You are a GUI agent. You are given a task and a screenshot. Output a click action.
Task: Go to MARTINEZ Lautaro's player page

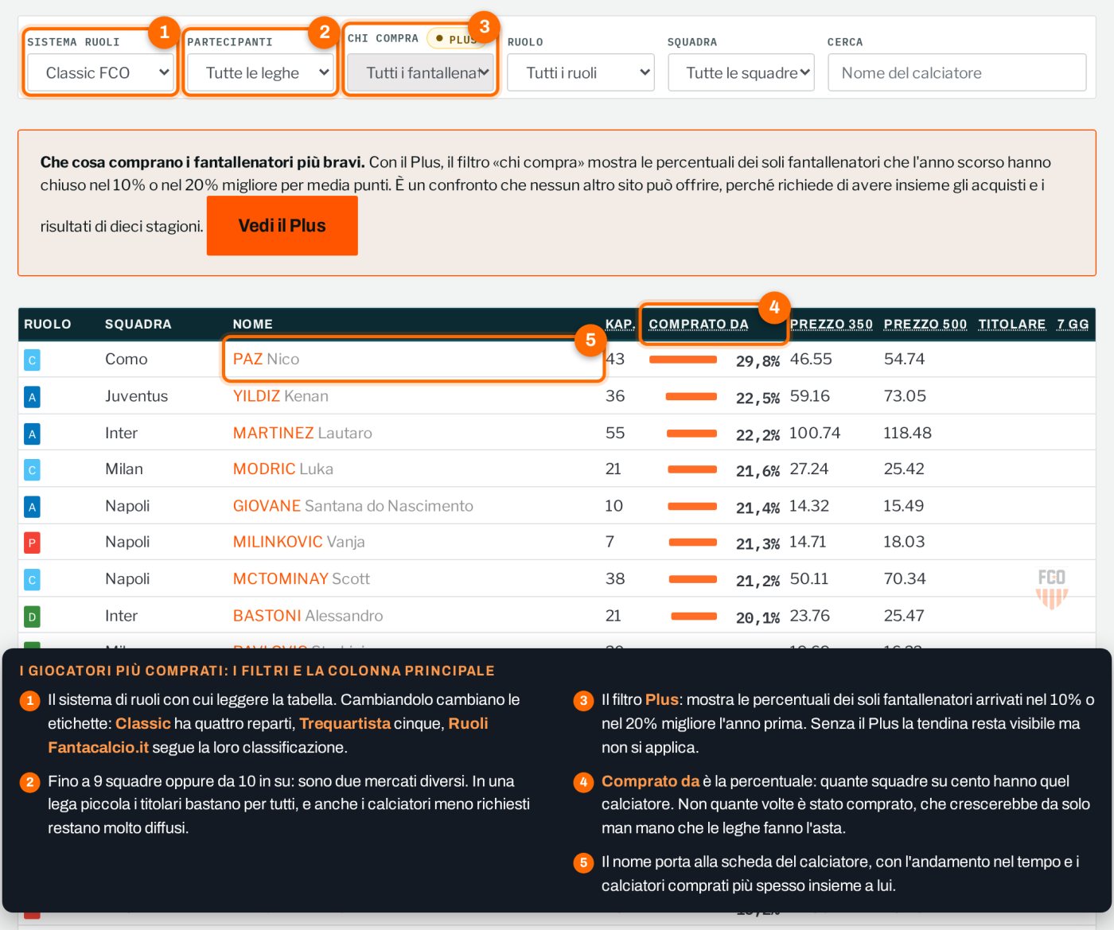[302, 433]
